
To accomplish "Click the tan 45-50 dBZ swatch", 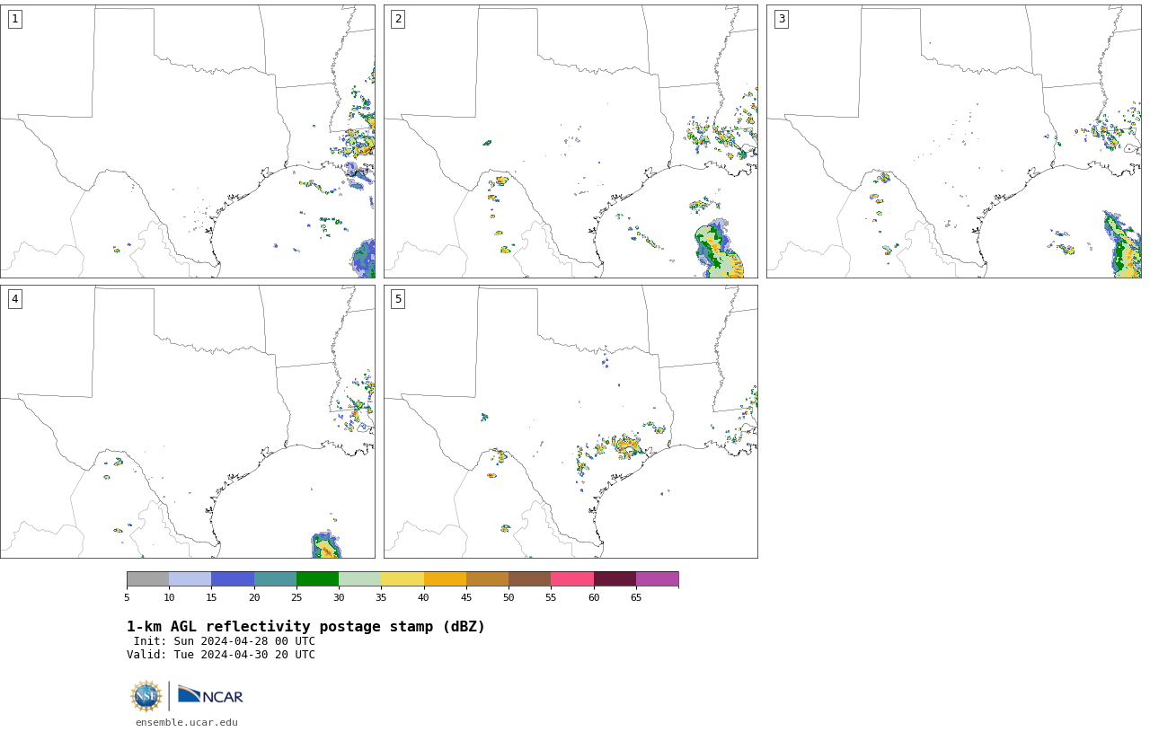I will click(487, 579).
